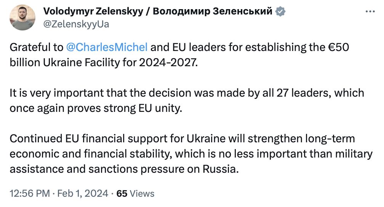The width and height of the screenshot is (384, 207).
Task: Click the Ukrainian name Володимир Зеленський
Action: (213, 11)
